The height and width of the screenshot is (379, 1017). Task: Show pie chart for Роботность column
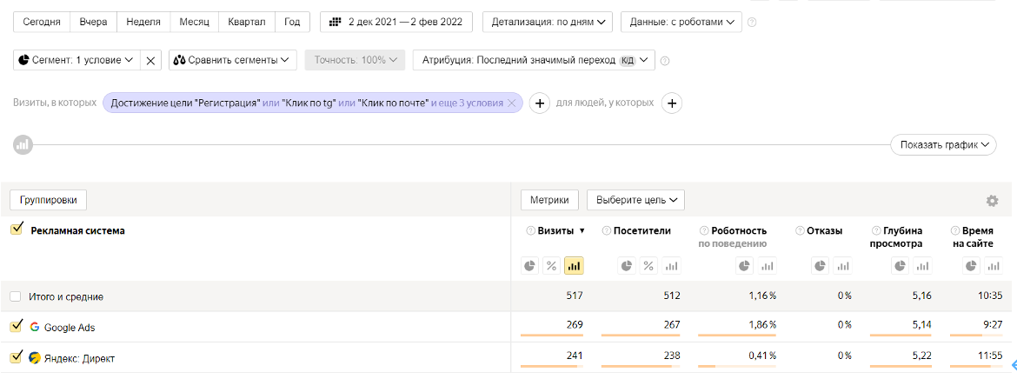click(x=746, y=265)
